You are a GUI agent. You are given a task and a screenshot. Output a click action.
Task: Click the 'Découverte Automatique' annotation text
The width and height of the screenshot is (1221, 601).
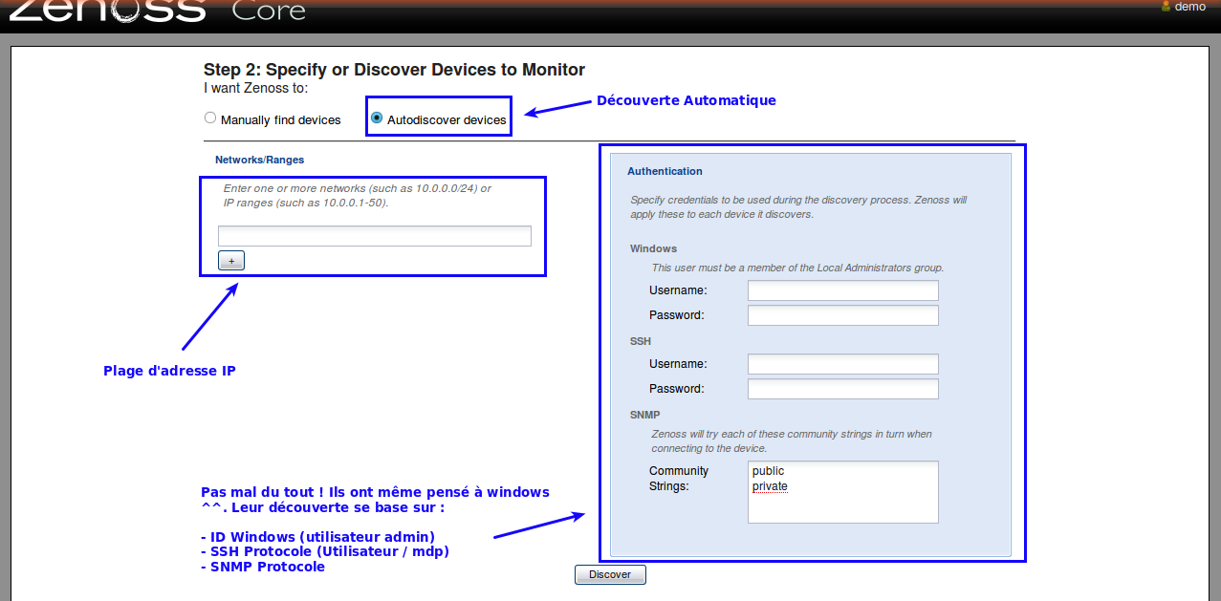point(686,100)
